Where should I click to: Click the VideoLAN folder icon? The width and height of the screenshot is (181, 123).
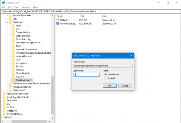point(4,111)
